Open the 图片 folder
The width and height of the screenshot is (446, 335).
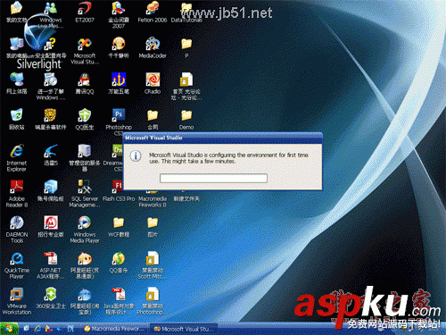click(153, 222)
